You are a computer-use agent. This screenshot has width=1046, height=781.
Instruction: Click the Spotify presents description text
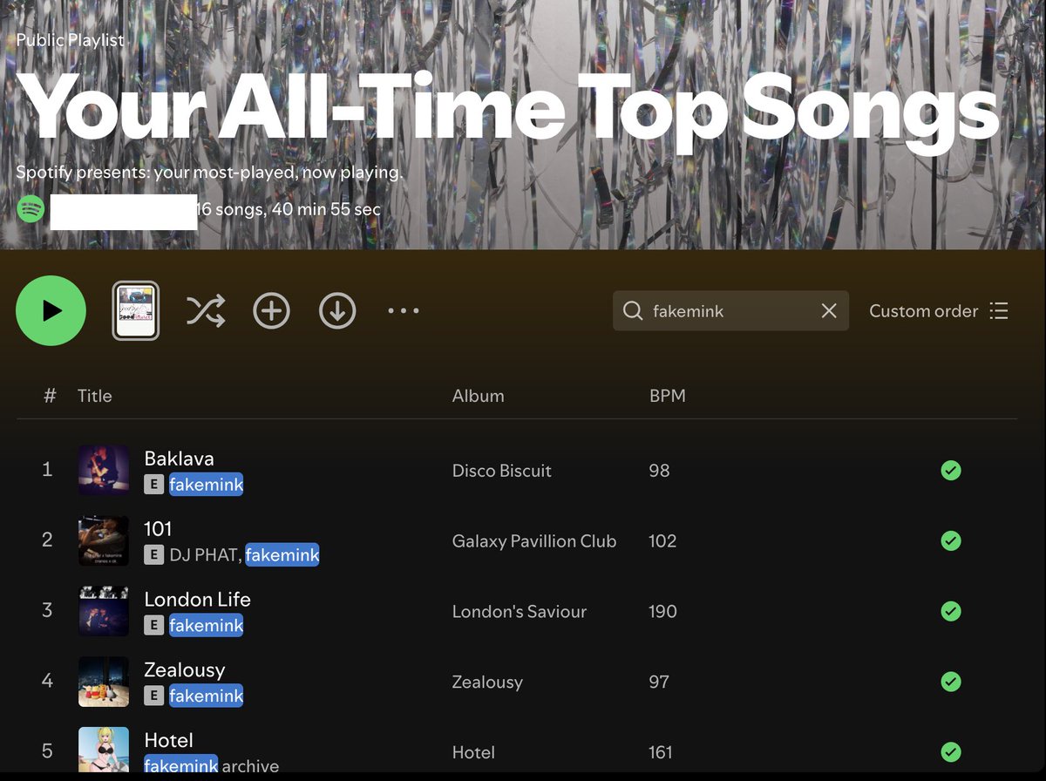pos(209,173)
